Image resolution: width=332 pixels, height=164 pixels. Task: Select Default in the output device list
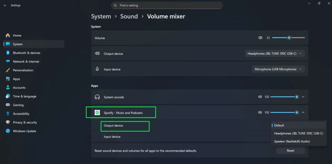click(x=299, y=125)
